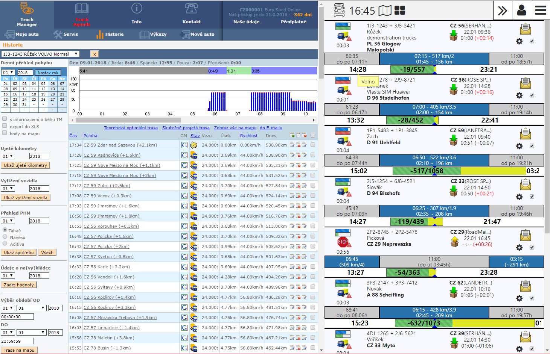Switch to the grid tiles view icon

coord(400,11)
